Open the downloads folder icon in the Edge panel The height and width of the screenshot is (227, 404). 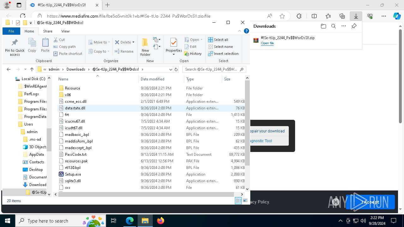(323, 26)
